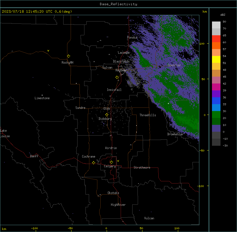Click the -100 tick on bottom axis
This screenshot has width=237, height=232.
[34, 228]
